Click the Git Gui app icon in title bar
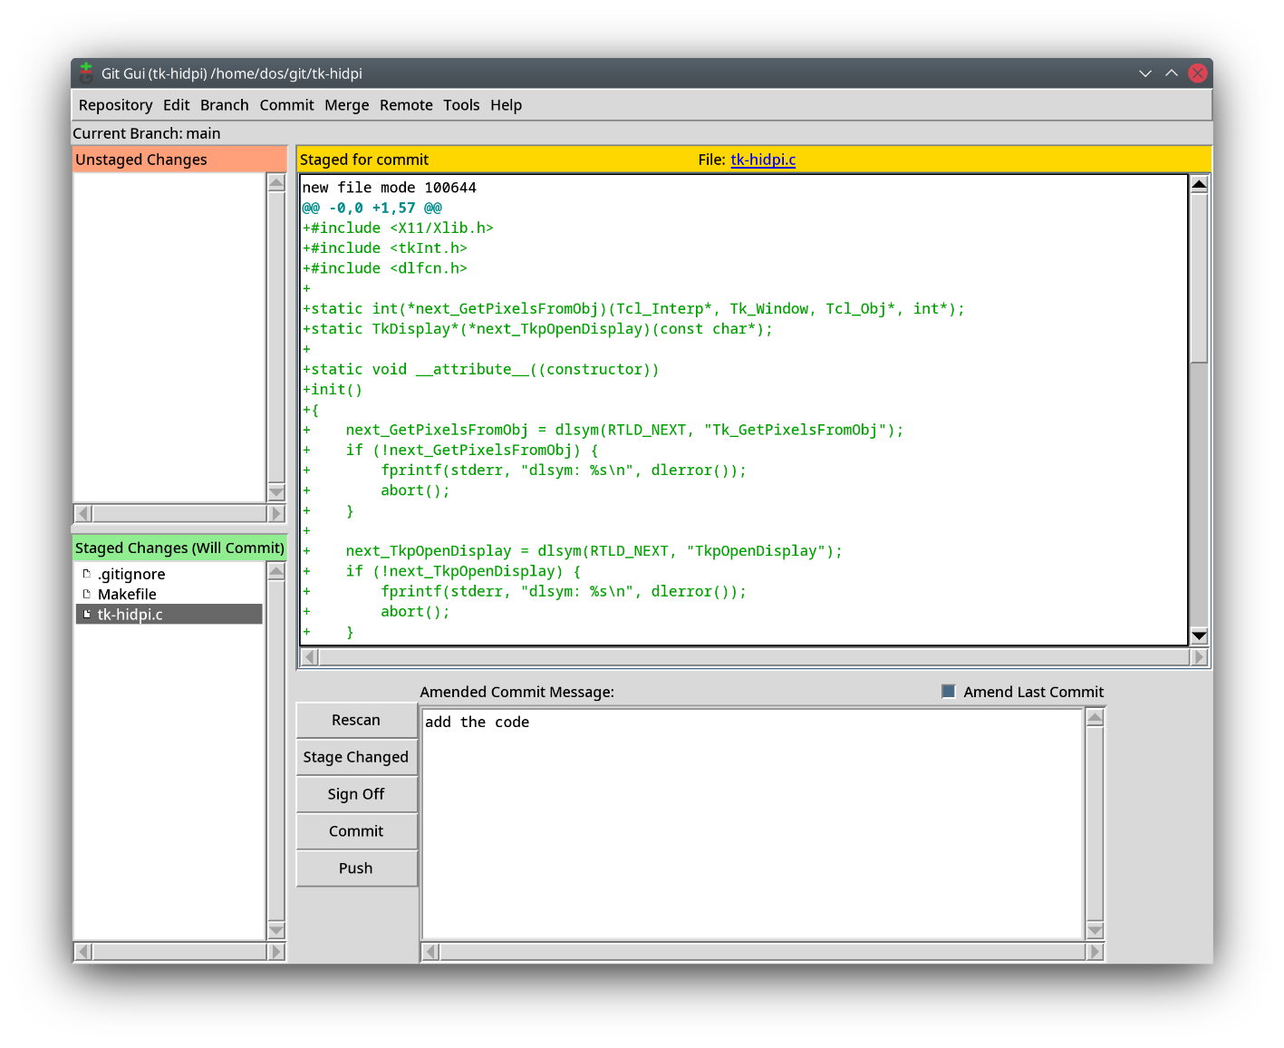The image size is (1284, 1048). coord(86,73)
